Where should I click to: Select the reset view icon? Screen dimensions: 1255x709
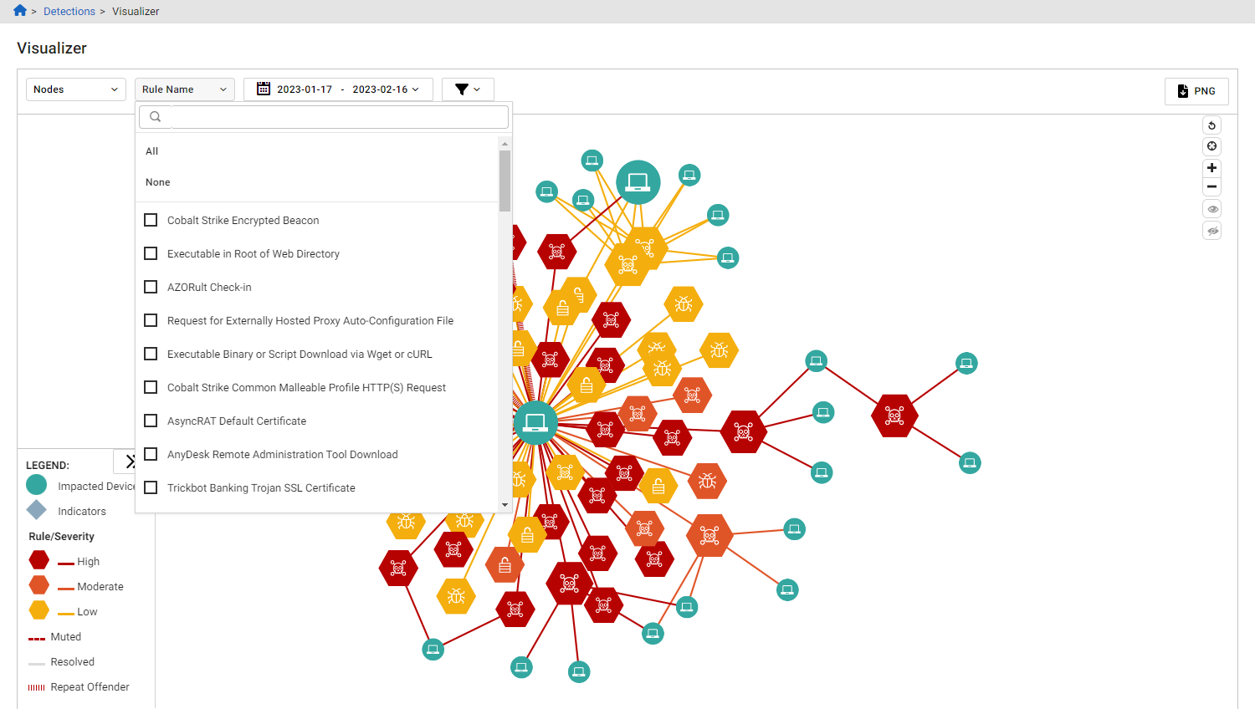coord(1211,125)
